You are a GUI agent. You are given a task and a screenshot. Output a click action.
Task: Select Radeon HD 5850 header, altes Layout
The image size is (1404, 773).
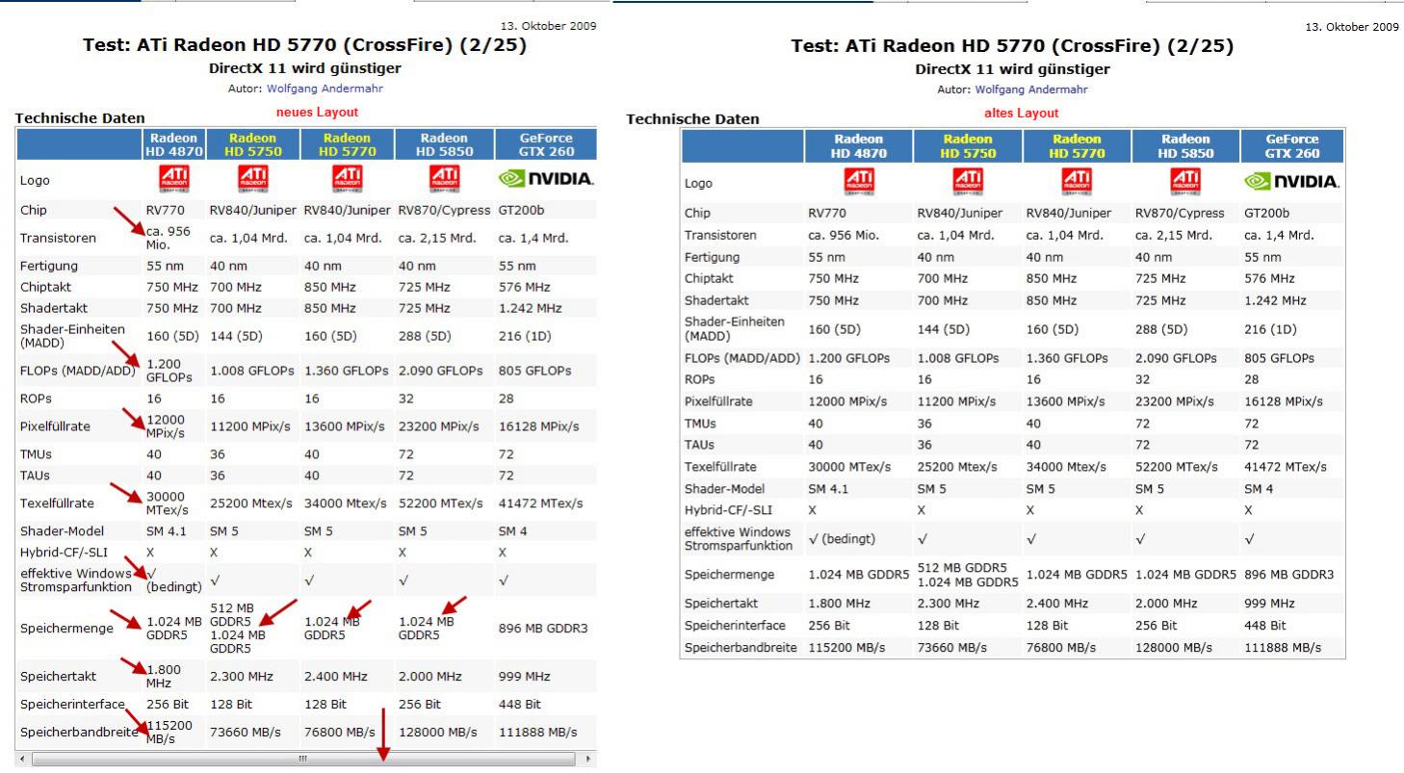1186,145
